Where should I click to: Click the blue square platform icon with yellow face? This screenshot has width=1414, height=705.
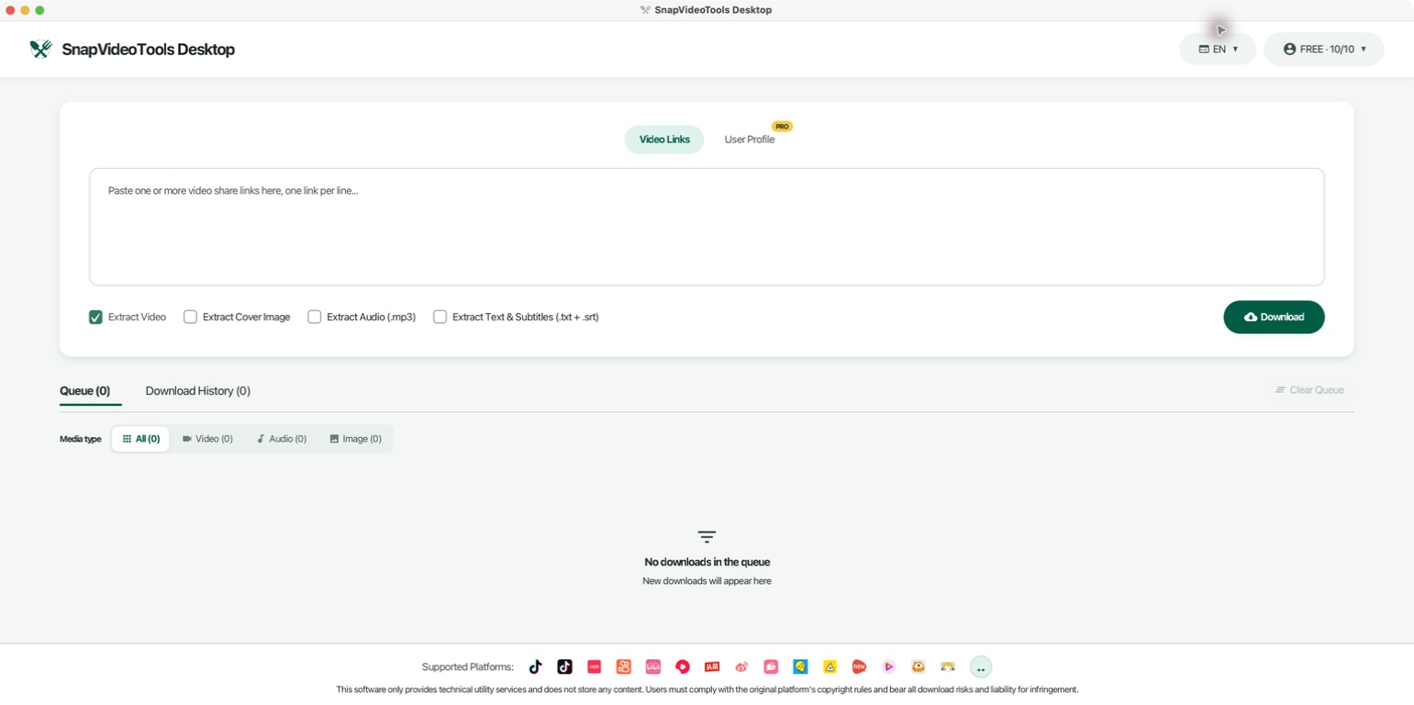pos(800,666)
